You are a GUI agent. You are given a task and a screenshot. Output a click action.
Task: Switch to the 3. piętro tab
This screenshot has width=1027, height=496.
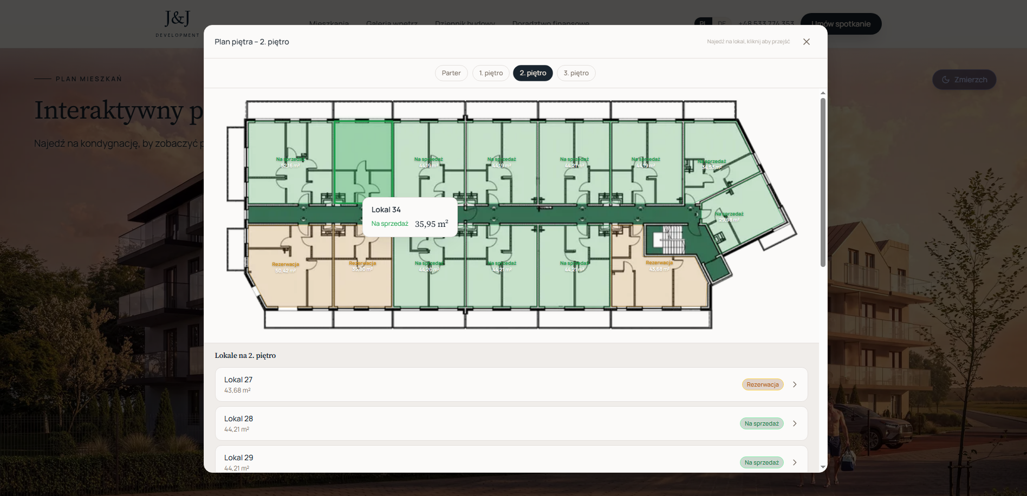576,73
